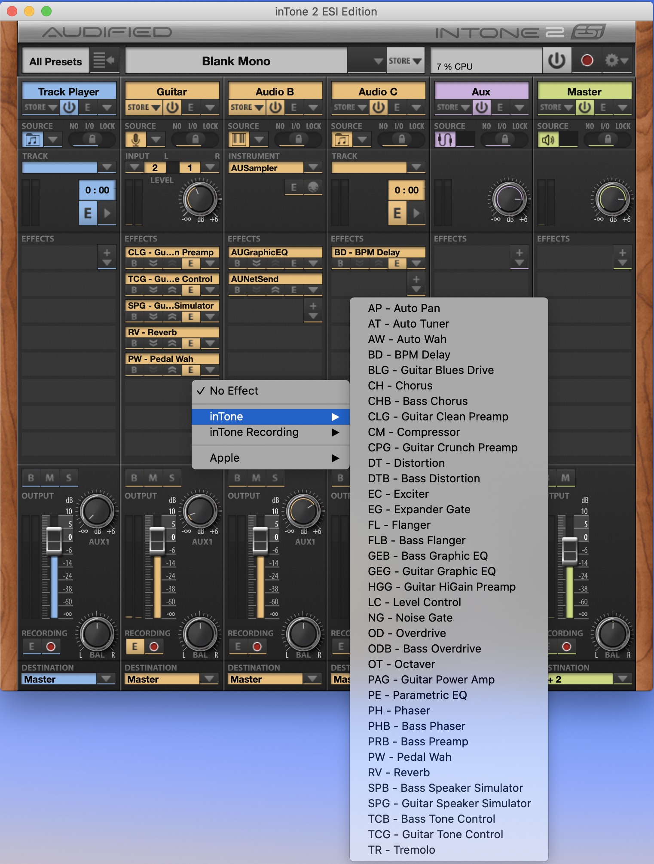The image size is (654, 864).
Task: Click All Presets button
Action: (55, 61)
